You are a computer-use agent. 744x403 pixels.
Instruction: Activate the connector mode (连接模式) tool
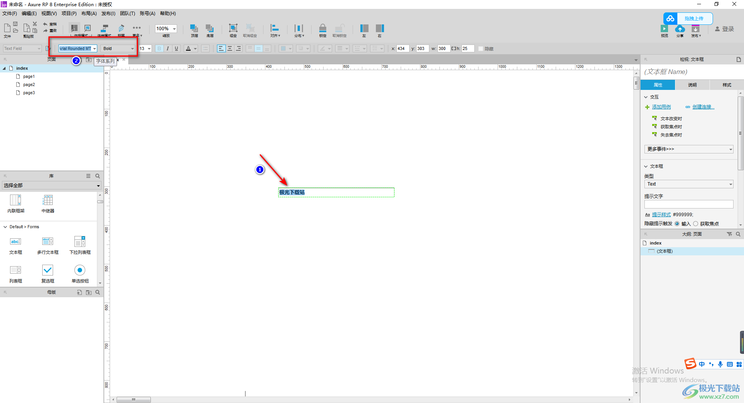[104, 28]
